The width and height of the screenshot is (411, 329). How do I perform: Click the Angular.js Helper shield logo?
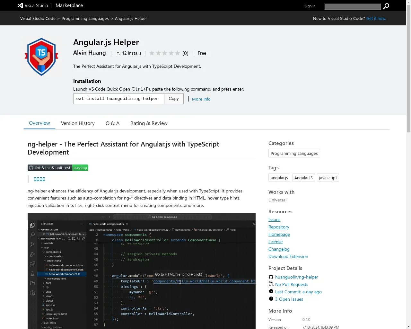[x=41, y=57]
